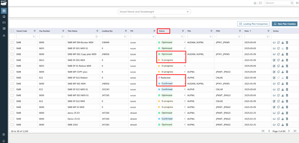Open Loading Plan Comparison
This screenshot has width=299, height=143.
pyautogui.click(x=253, y=24)
